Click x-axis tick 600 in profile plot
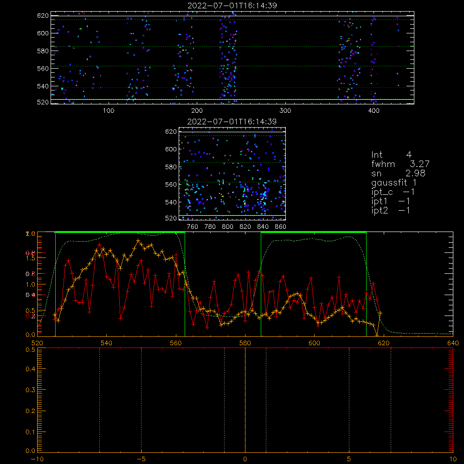This screenshot has width=464, height=464. point(314,343)
